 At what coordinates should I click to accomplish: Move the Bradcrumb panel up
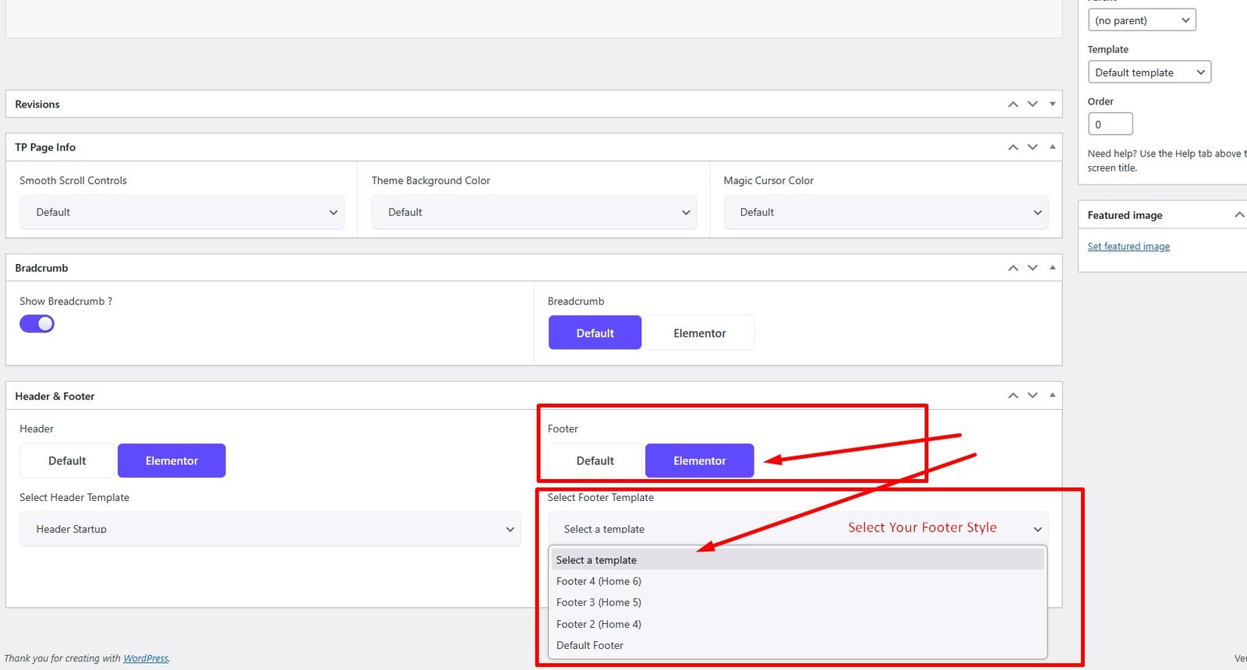coord(1012,268)
